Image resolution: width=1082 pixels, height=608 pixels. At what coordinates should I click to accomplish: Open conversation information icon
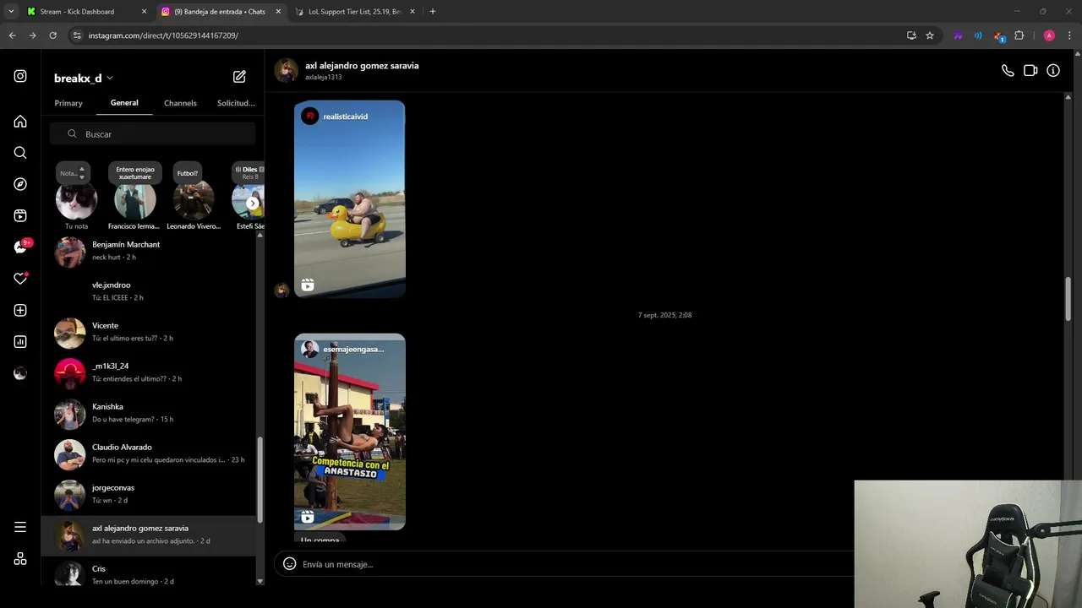(x=1053, y=71)
